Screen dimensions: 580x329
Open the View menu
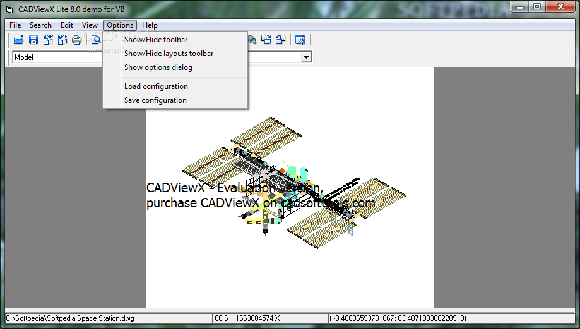(90, 25)
